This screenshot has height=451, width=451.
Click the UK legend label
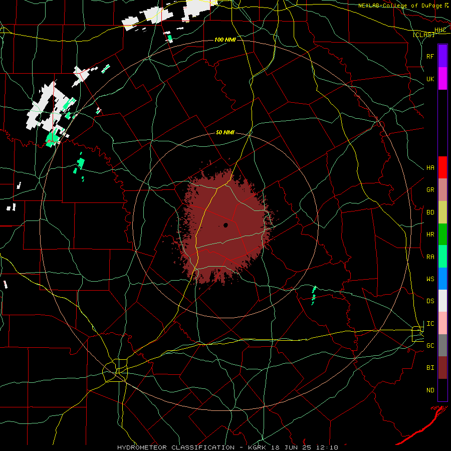(x=430, y=79)
